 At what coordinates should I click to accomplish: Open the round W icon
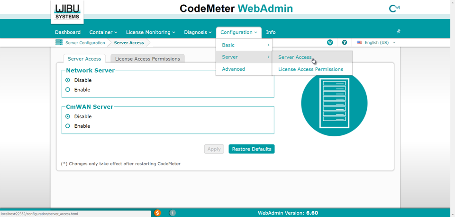coord(330,43)
